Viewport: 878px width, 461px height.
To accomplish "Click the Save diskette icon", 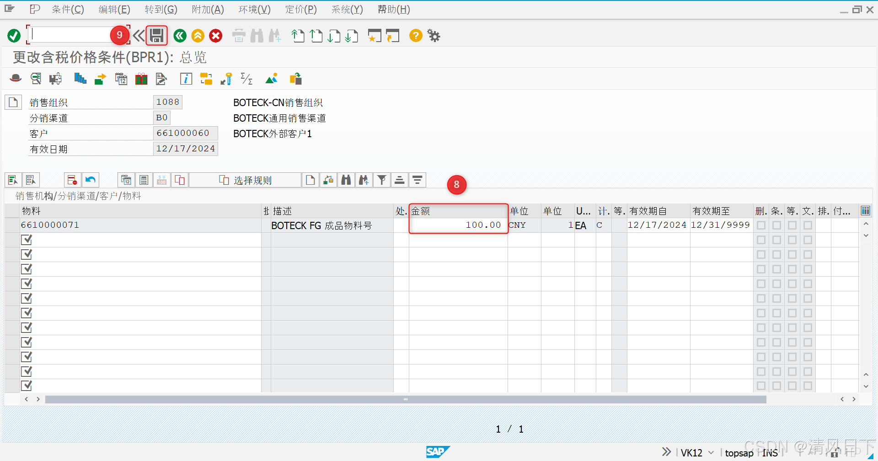I will click(x=157, y=36).
